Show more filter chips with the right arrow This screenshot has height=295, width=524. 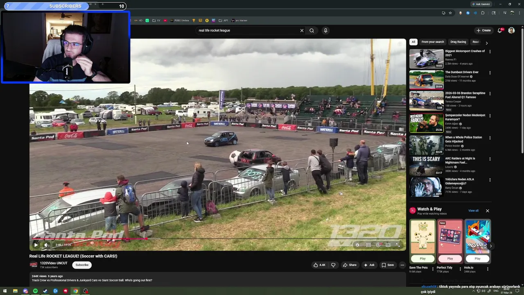click(x=486, y=43)
